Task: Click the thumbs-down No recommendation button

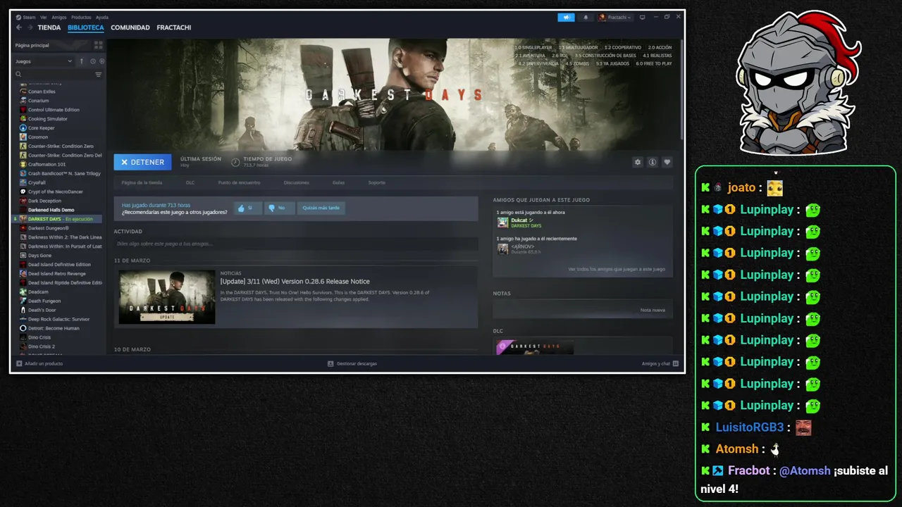Action: [x=279, y=208]
